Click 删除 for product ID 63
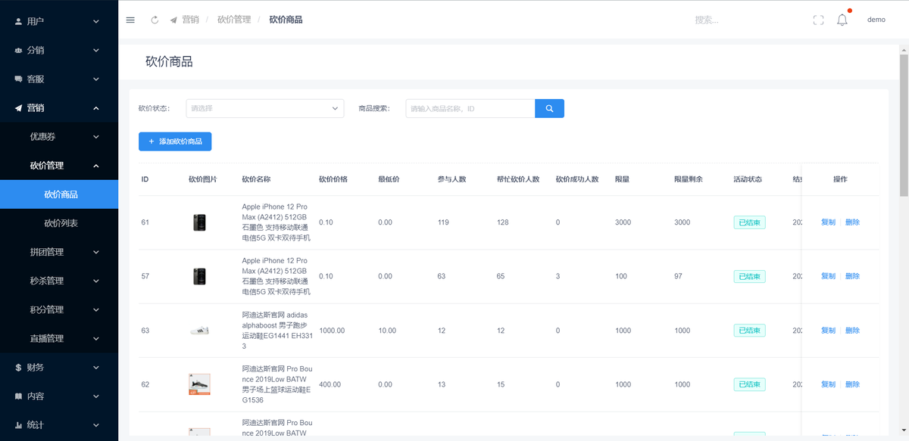 852,331
